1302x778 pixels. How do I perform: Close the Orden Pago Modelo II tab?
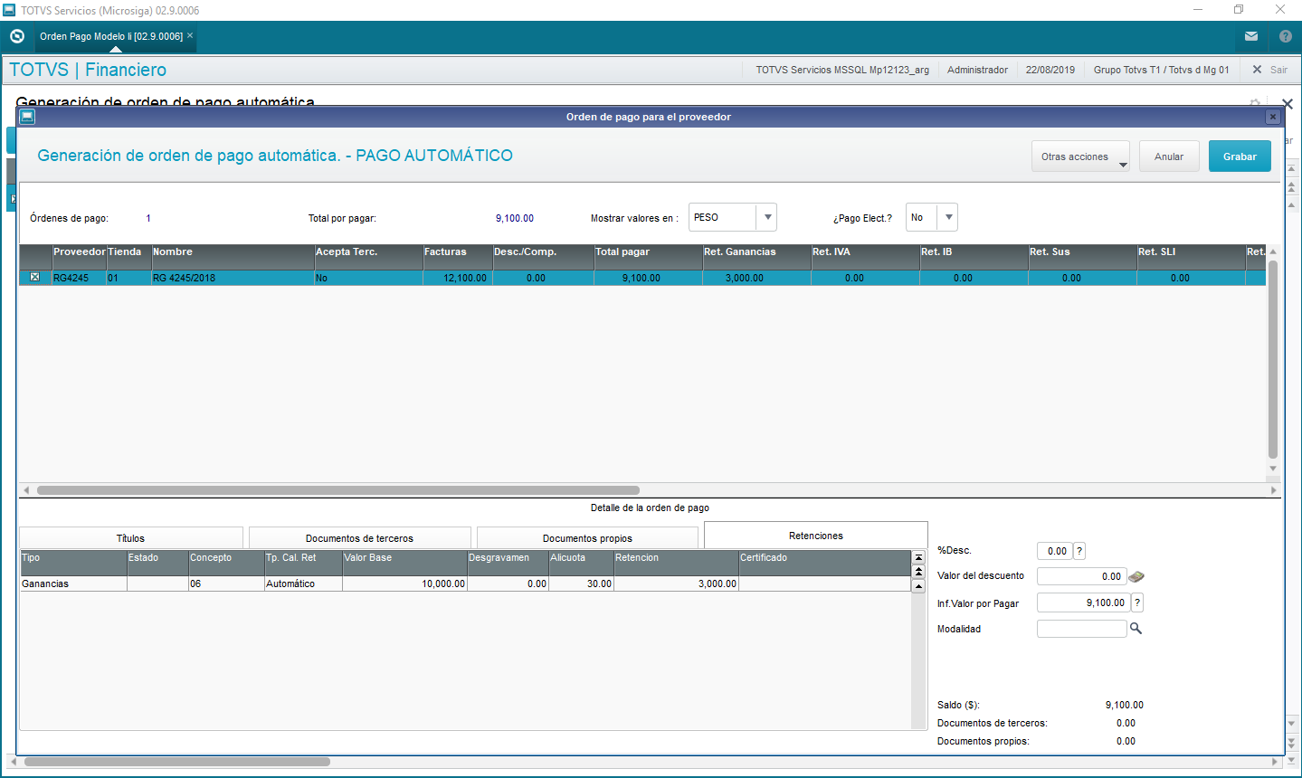click(x=190, y=36)
